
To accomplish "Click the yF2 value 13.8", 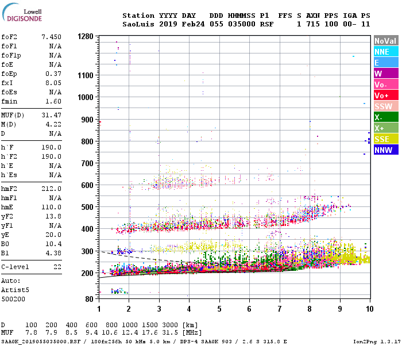I will point(53,216).
